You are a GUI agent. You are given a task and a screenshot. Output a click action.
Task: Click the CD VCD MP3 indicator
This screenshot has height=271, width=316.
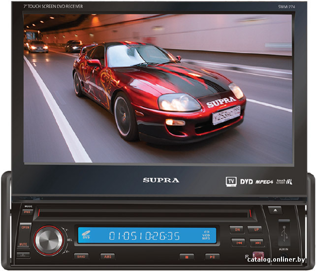click(206, 236)
